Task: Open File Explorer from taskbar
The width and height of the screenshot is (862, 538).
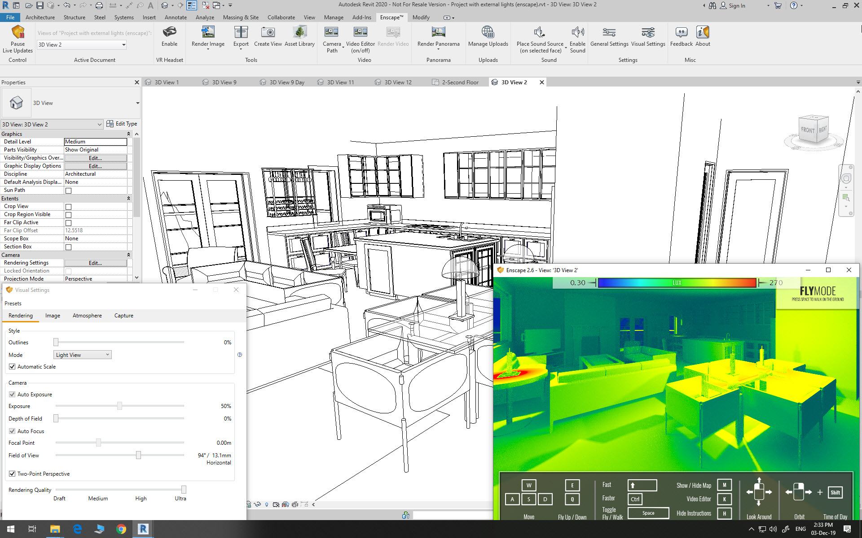Action: [55, 529]
